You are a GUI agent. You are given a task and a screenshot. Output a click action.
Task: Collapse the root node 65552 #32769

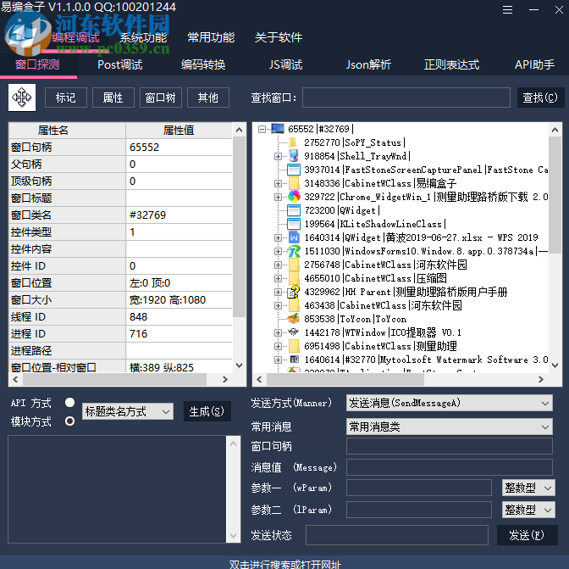tap(262, 129)
